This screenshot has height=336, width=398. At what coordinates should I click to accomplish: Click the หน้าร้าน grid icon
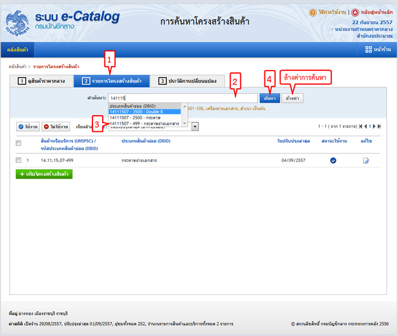(x=368, y=50)
